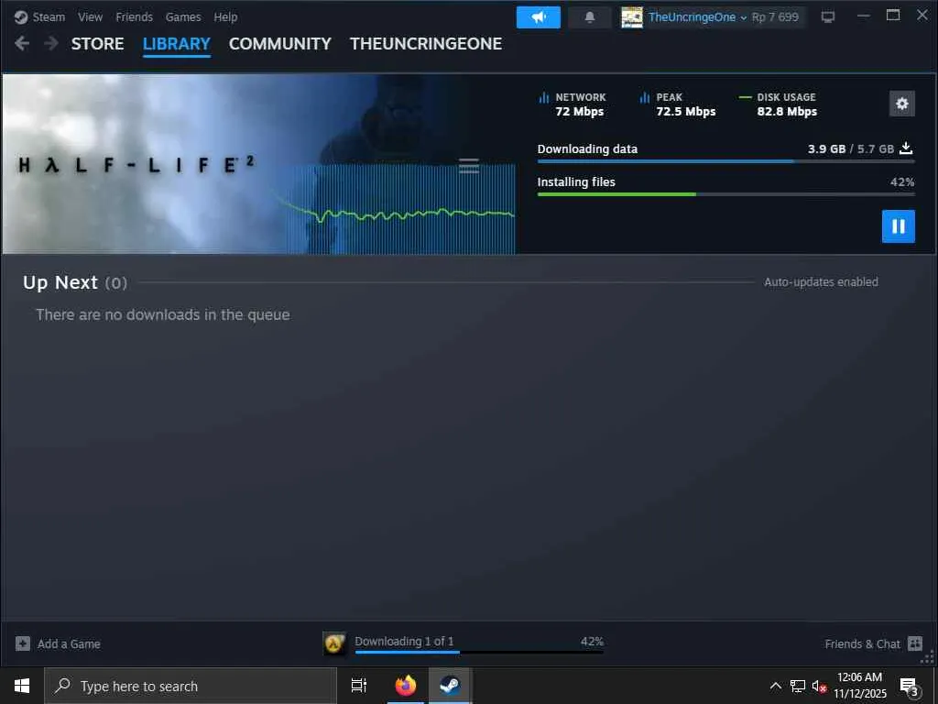
Task: Click the announcements megaphone button
Action: (539, 17)
